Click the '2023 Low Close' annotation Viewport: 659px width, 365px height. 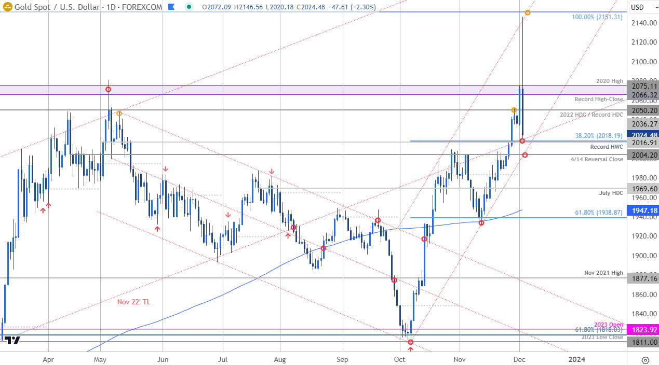point(602,337)
